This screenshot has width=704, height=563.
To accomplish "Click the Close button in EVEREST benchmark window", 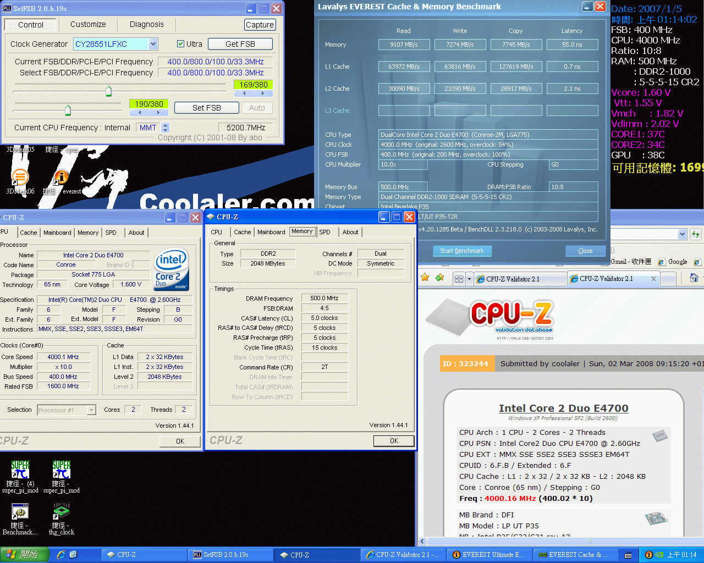I will (585, 251).
